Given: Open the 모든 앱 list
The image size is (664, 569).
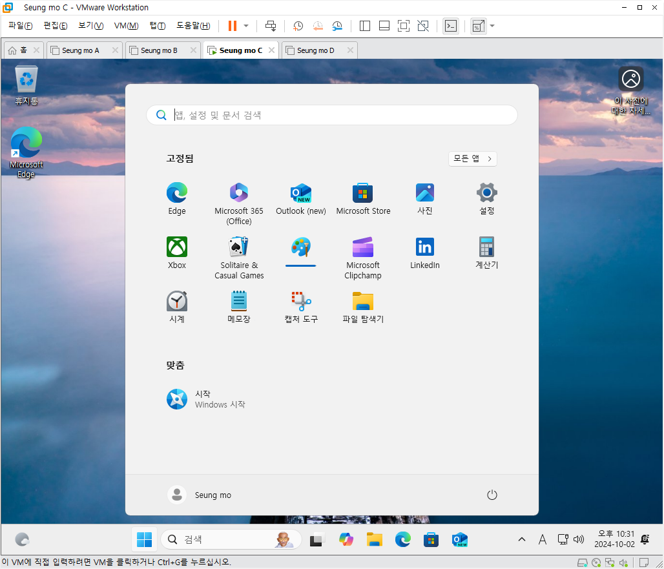Looking at the screenshot, I should point(473,159).
